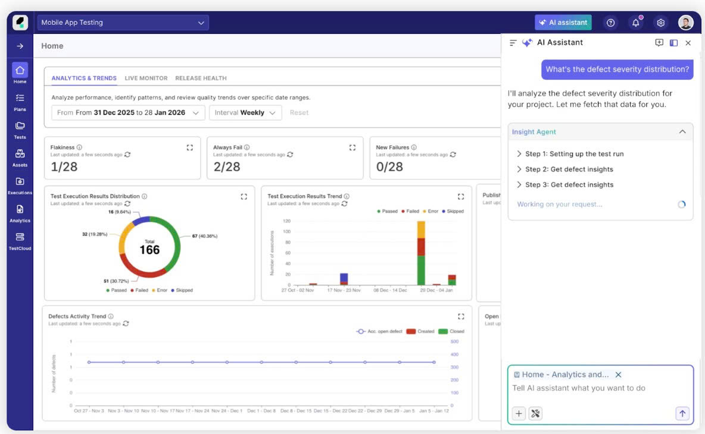705x434 pixels.
Task: Click the AI assistant button in the top bar
Action: [x=563, y=23]
